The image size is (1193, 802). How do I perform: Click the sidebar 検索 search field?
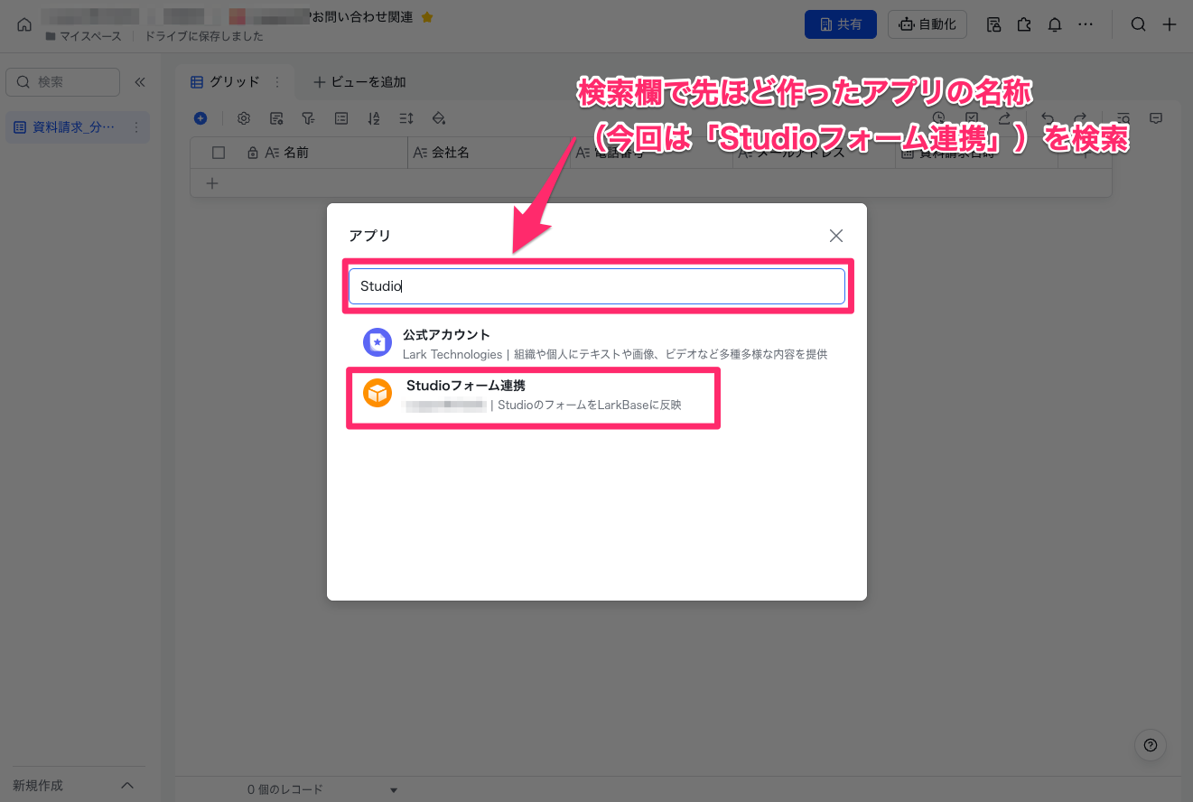[x=63, y=82]
